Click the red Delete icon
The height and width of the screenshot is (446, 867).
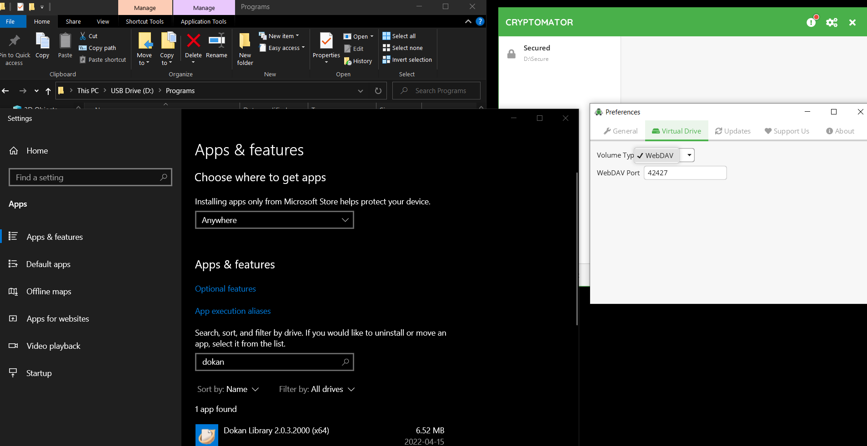[193, 41]
